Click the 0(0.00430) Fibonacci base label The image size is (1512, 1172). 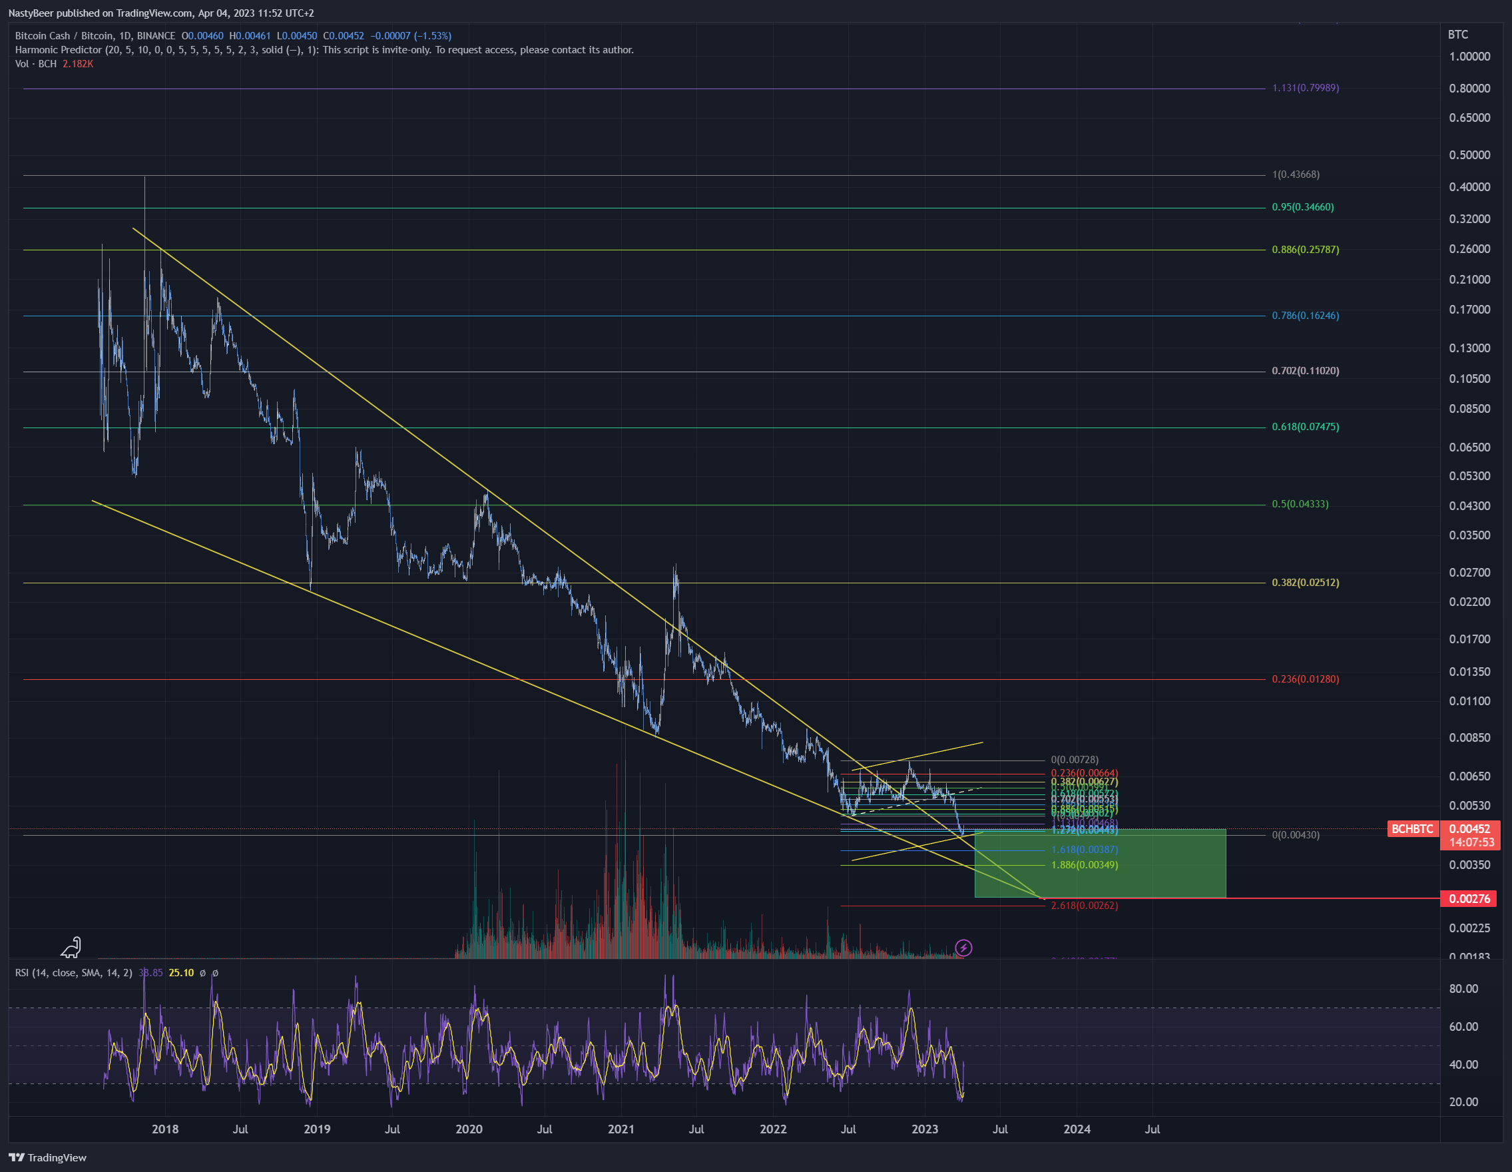point(1296,835)
